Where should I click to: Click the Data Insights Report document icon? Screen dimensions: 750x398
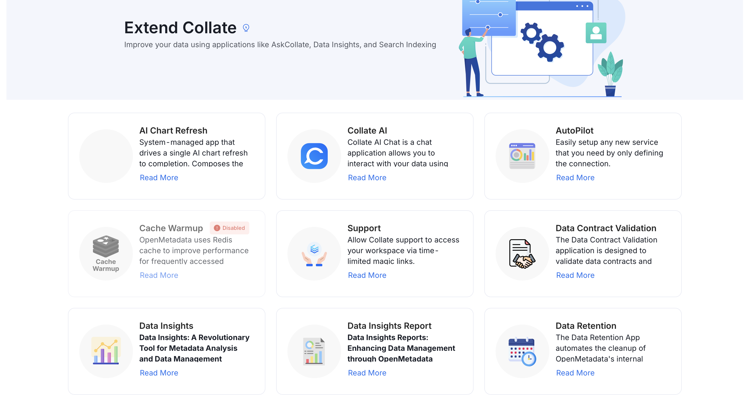tap(314, 351)
